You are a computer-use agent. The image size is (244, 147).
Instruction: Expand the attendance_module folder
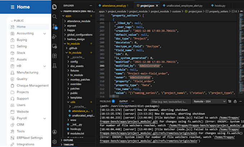(x=78, y=21)
